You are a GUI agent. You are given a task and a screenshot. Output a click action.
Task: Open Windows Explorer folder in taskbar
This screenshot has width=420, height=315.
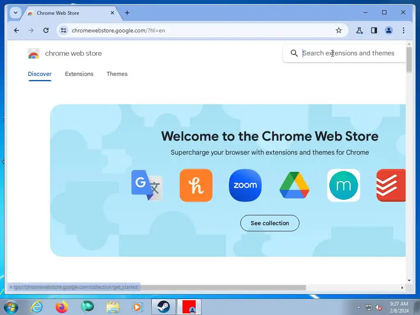pyautogui.click(x=113, y=307)
